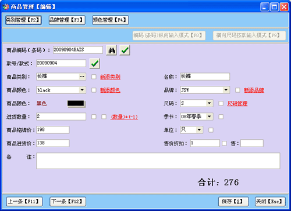This screenshot has width=291, height=211.
Task: Open 颜色管理【F4】
Action: pos(111,20)
